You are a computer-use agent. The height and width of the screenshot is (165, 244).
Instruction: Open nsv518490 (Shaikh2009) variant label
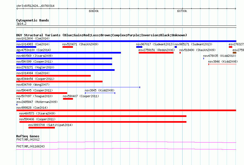click(197, 50)
